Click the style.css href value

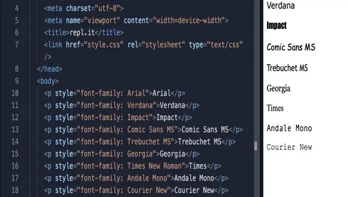coord(104,45)
